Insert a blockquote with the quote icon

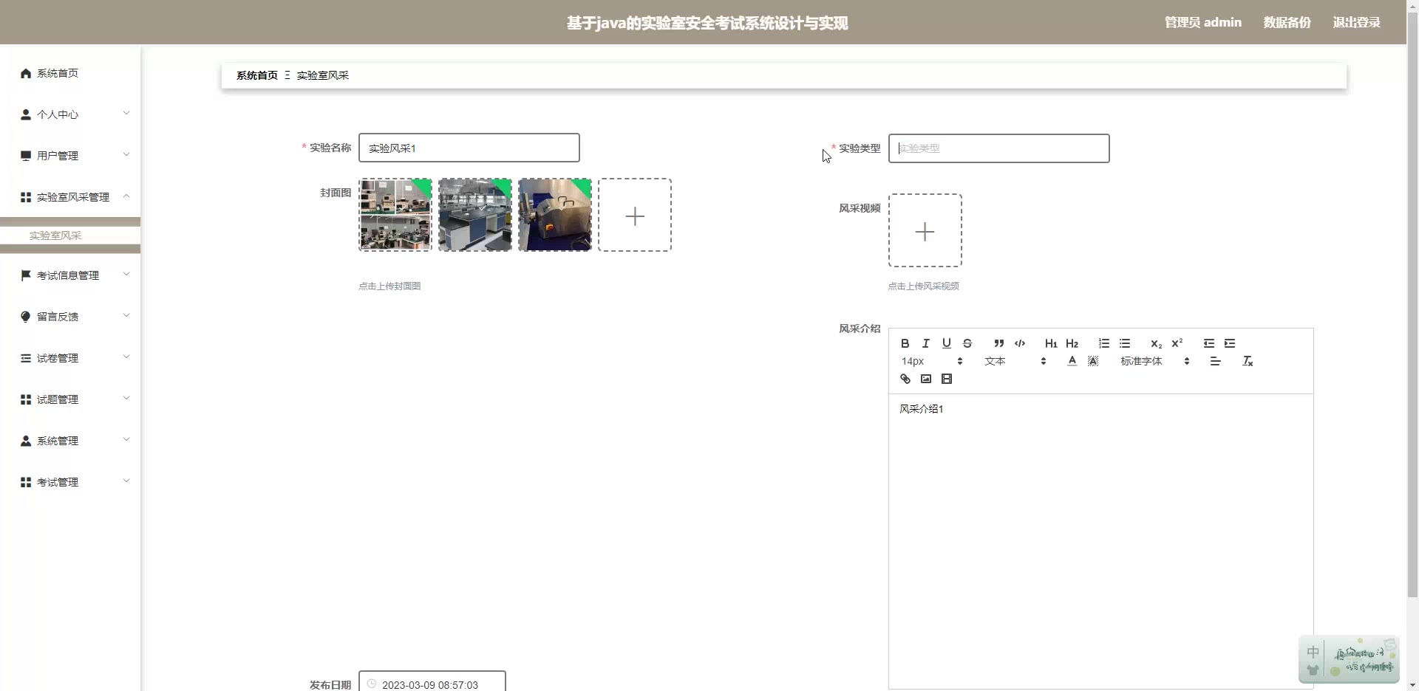tap(998, 343)
